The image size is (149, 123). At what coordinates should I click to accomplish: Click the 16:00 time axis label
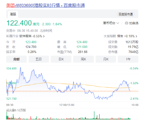tap(135, 105)
